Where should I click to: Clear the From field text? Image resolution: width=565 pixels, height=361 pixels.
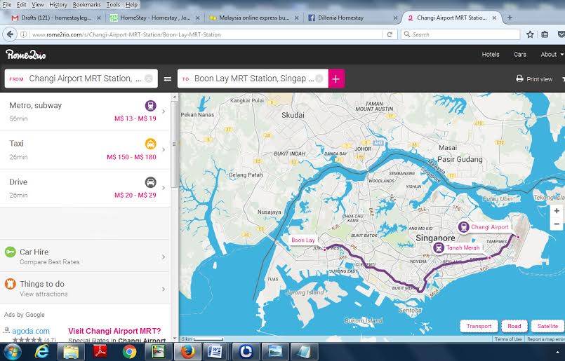click(149, 79)
